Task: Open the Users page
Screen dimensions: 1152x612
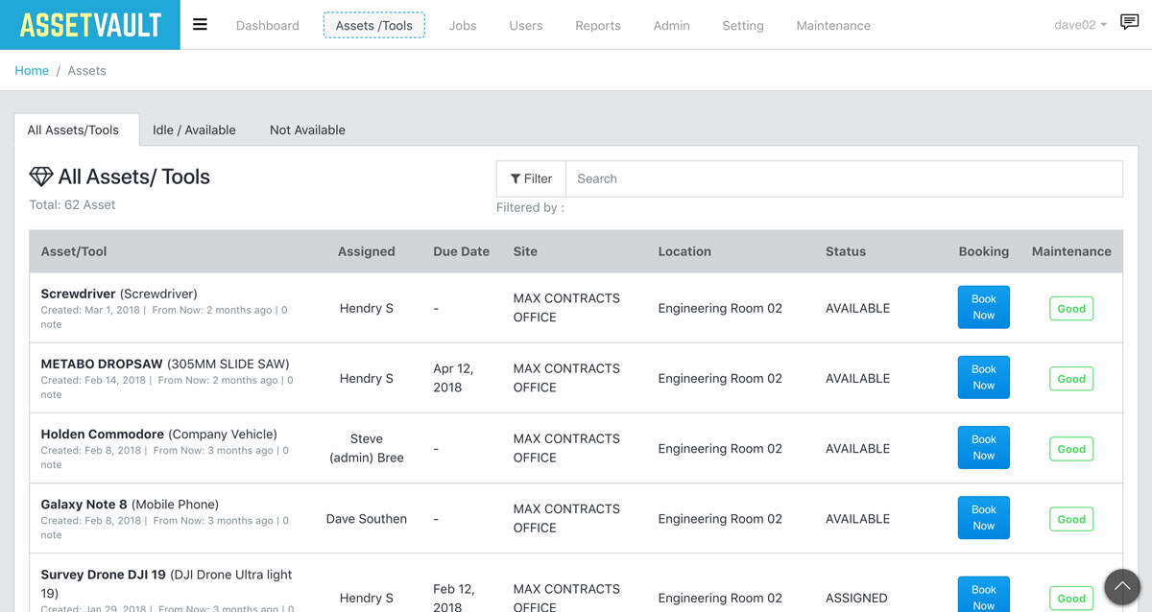Action: (x=525, y=26)
